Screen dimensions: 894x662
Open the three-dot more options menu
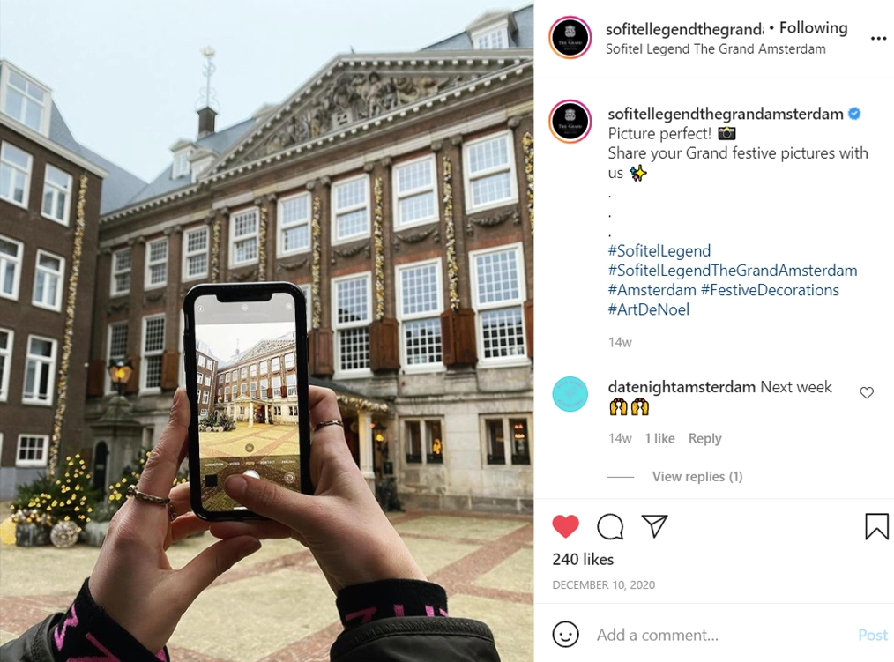coord(878,38)
